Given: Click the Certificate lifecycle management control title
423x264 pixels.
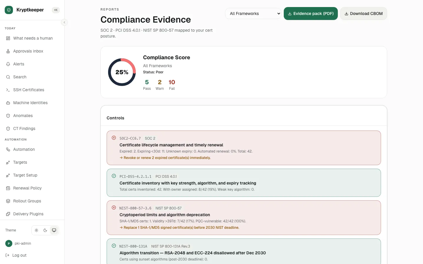Looking at the screenshot, I should tap(171, 145).
